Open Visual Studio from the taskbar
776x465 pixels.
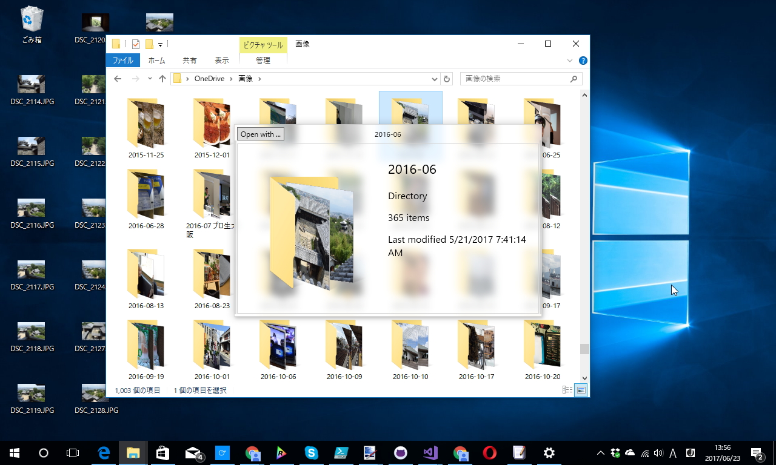tap(430, 453)
